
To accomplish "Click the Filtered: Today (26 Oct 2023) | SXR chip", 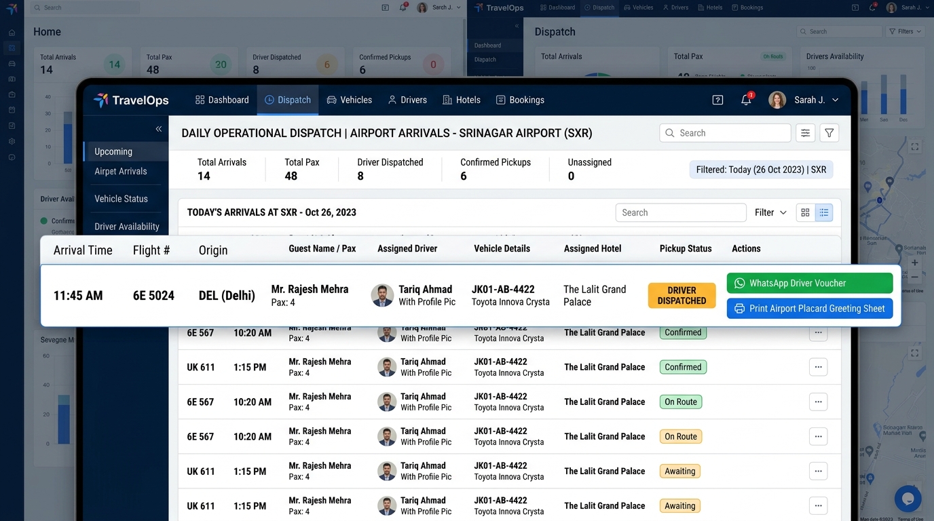I will point(761,170).
